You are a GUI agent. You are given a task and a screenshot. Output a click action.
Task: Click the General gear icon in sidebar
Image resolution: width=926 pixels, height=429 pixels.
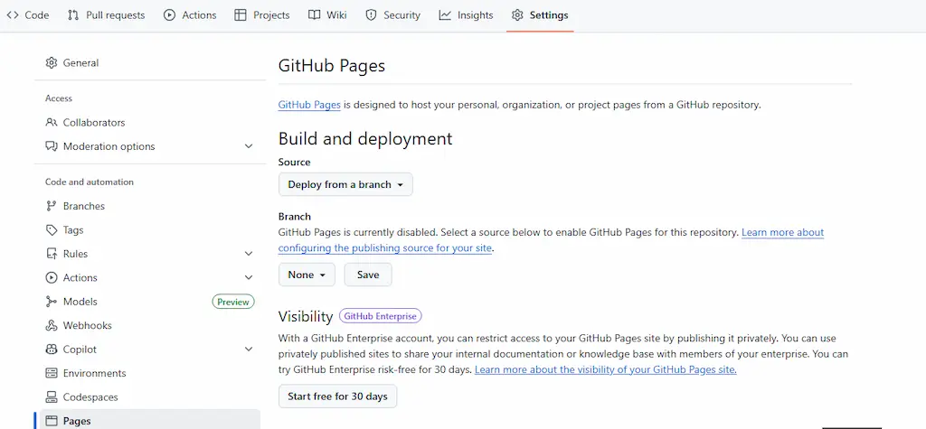click(x=52, y=62)
